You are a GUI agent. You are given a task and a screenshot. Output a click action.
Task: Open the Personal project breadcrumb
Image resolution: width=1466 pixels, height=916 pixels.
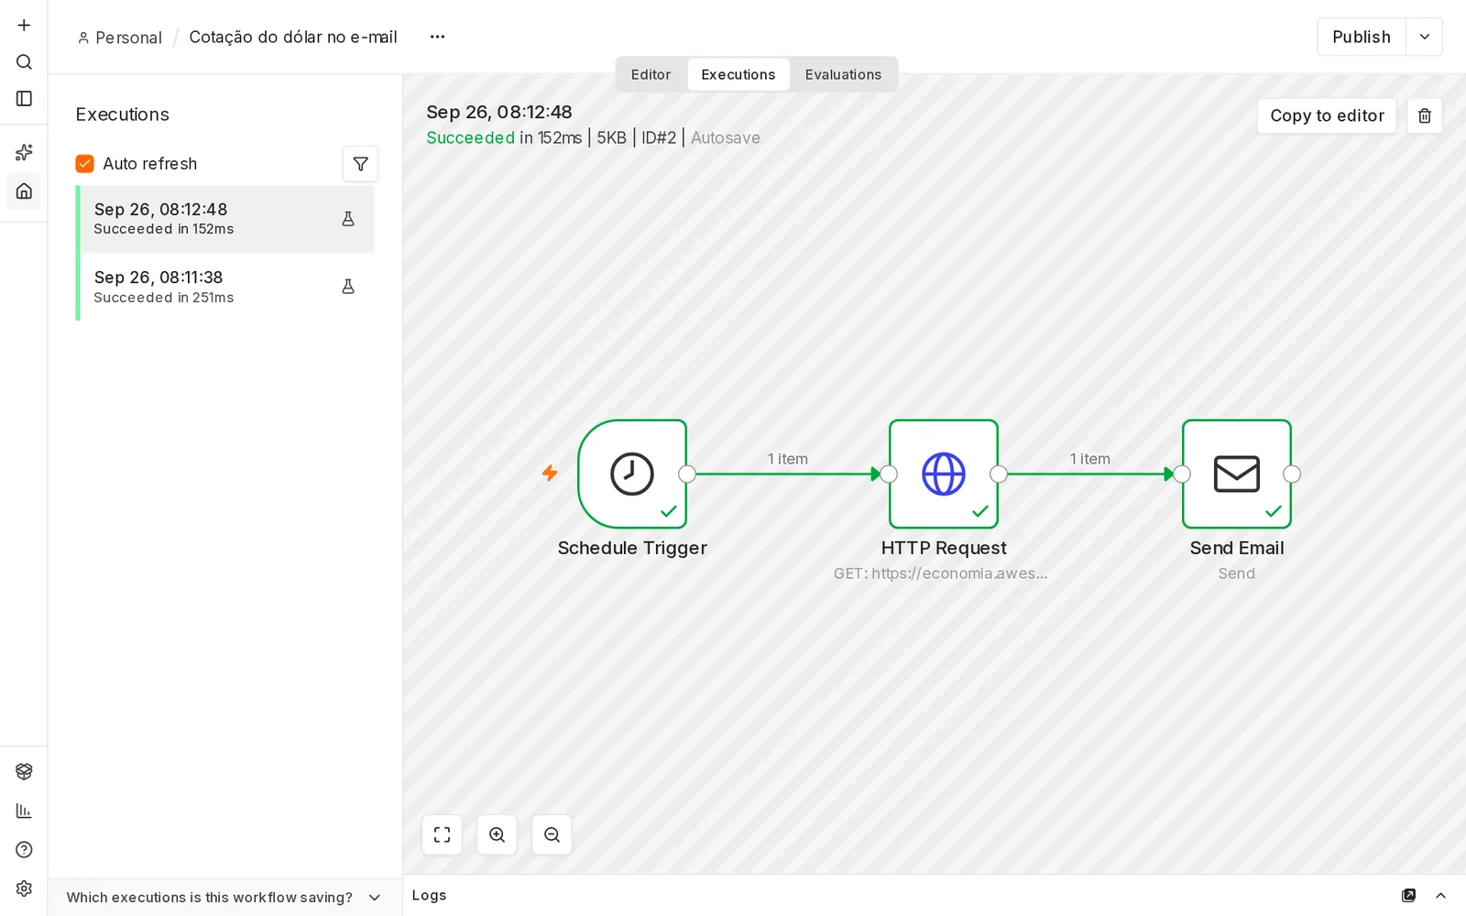(x=120, y=38)
